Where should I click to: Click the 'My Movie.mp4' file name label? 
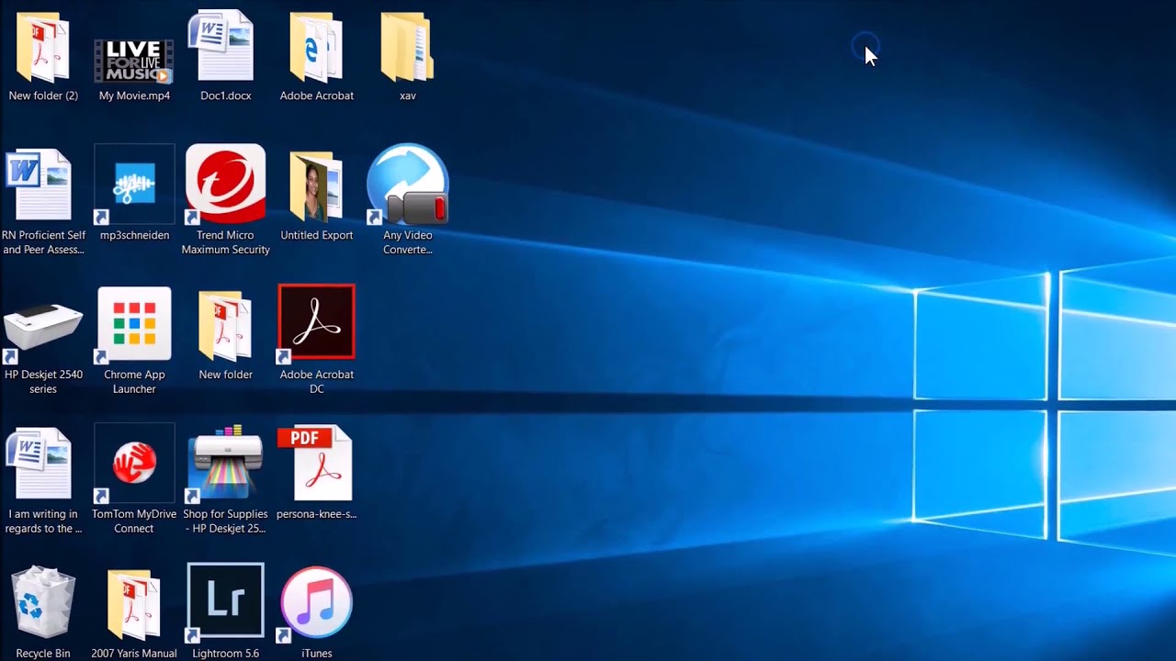click(134, 95)
